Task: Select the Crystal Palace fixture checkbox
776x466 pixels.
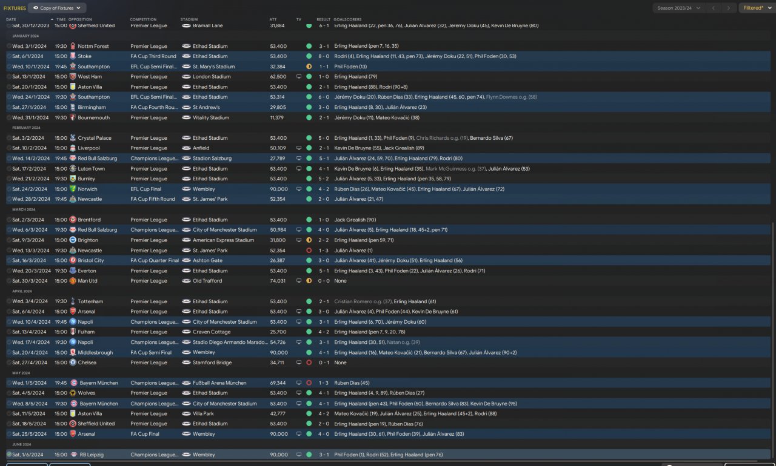Action: 9,138
